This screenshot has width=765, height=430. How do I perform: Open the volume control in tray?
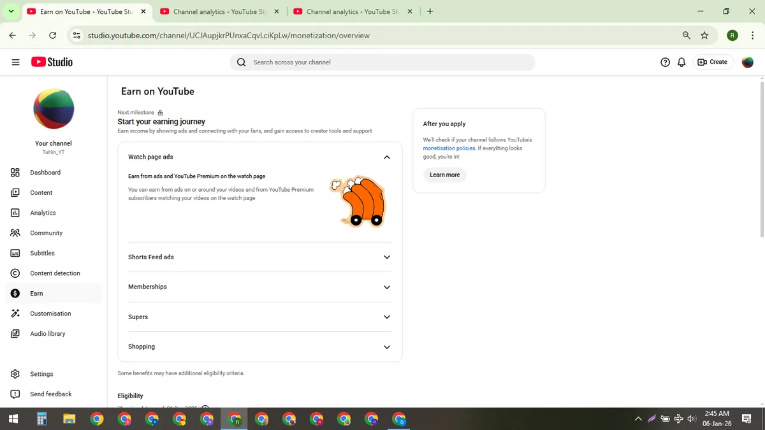pyautogui.click(x=691, y=419)
